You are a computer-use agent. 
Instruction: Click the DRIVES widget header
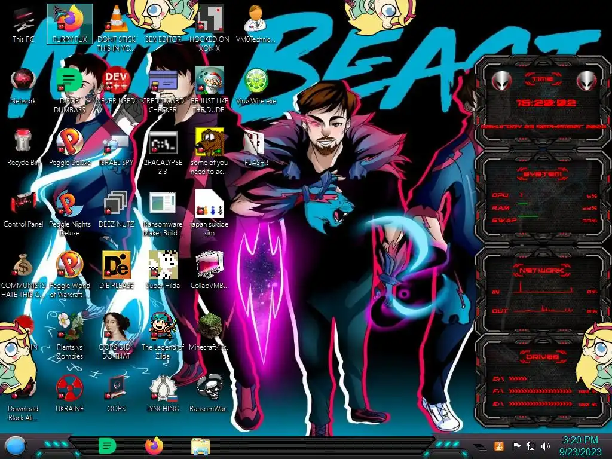(x=543, y=357)
